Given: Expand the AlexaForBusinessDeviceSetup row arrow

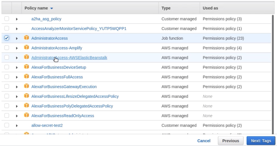Looking at the screenshot, I should (x=17, y=67).
